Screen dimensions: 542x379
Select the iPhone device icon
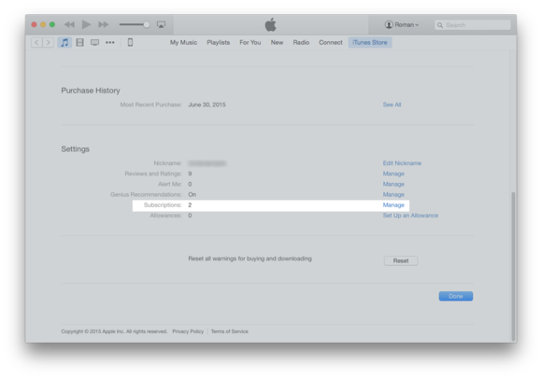click(130, 42)
